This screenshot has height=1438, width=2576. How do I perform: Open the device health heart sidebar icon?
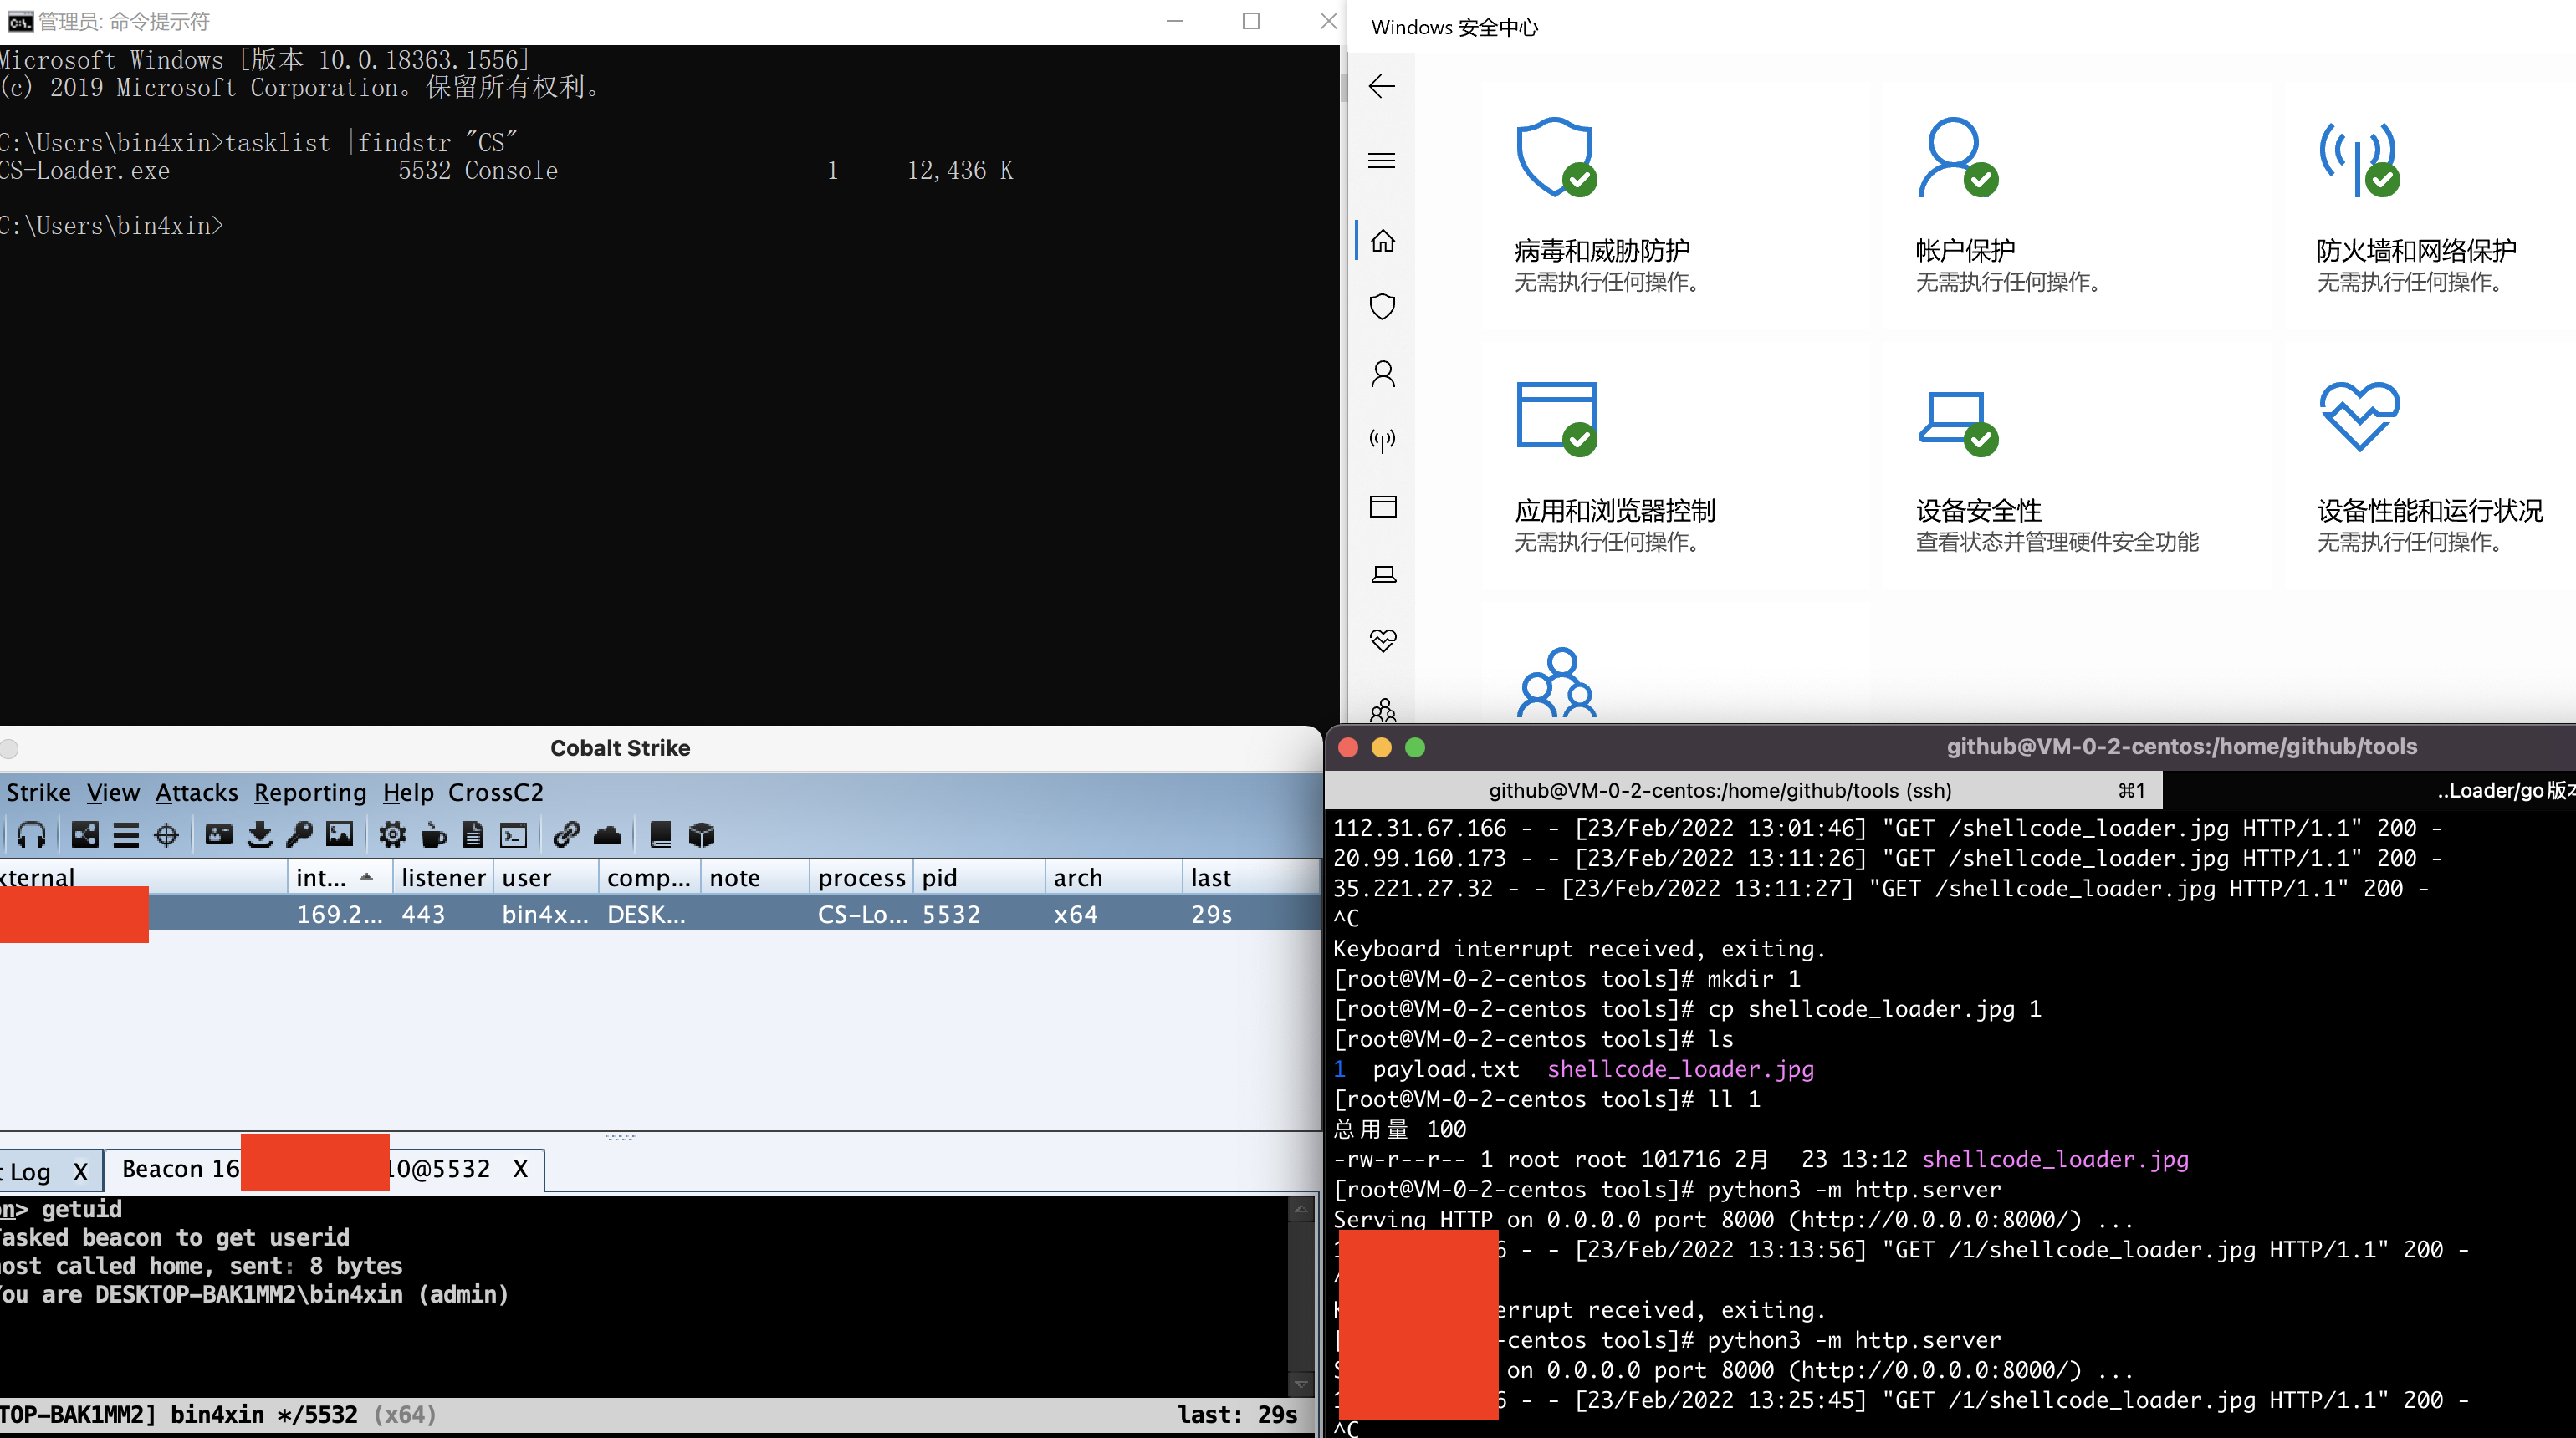[1383, 640]
